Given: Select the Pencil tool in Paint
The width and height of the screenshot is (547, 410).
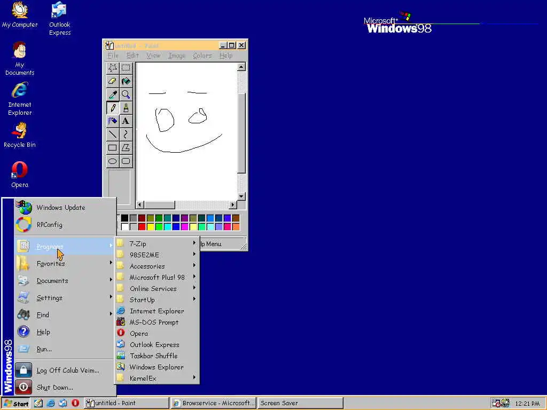Looking at the screenshot, I should pos(112,108).
